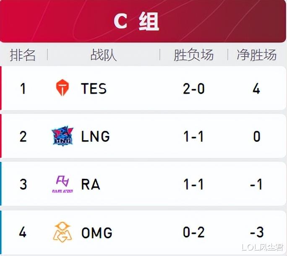
Task: Click the 净胜场 column header
Action: tap(257, 55)
